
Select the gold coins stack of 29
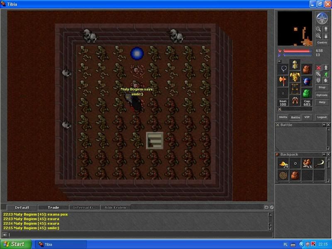pos(283,164)
